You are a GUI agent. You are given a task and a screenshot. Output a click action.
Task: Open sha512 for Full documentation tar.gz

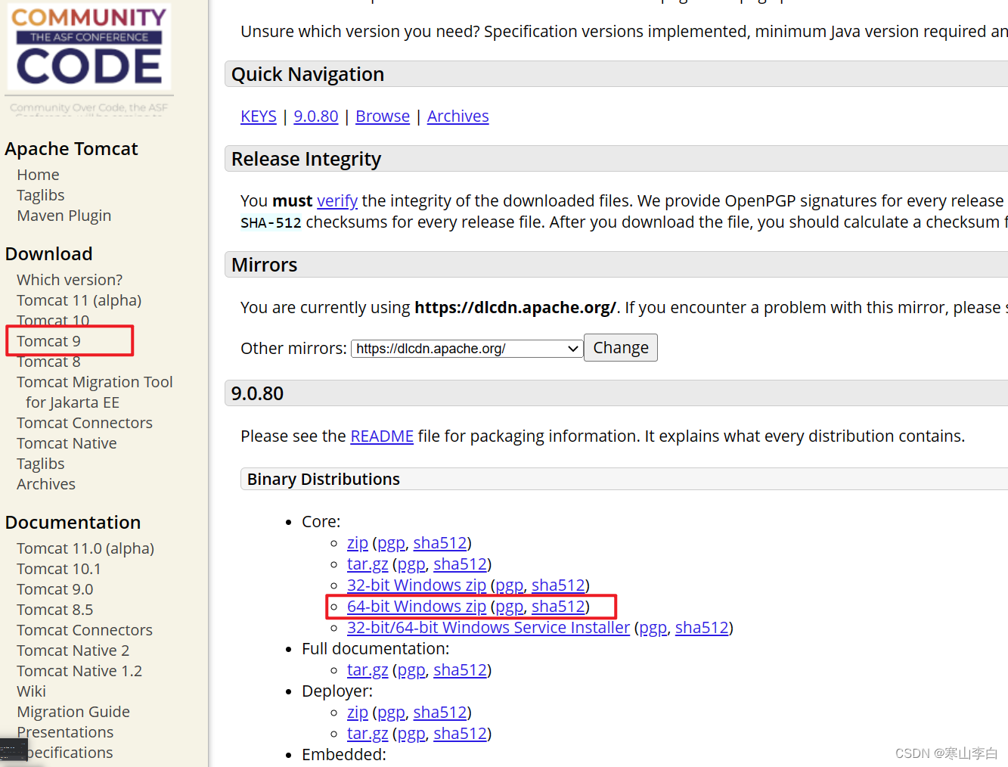[461, 670]
